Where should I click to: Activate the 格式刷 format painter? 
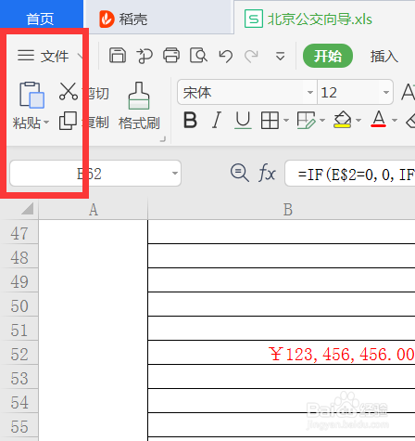139,106
